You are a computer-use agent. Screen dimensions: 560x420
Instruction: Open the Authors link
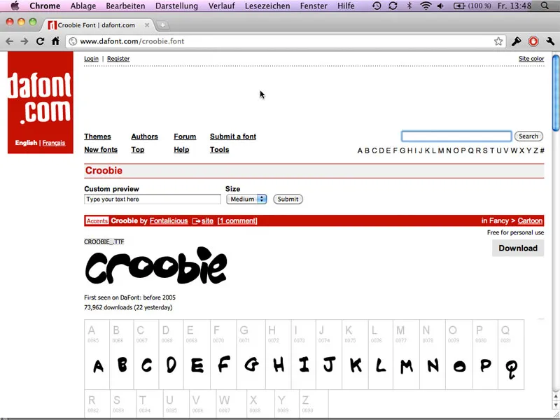click(x=144, y=136)
